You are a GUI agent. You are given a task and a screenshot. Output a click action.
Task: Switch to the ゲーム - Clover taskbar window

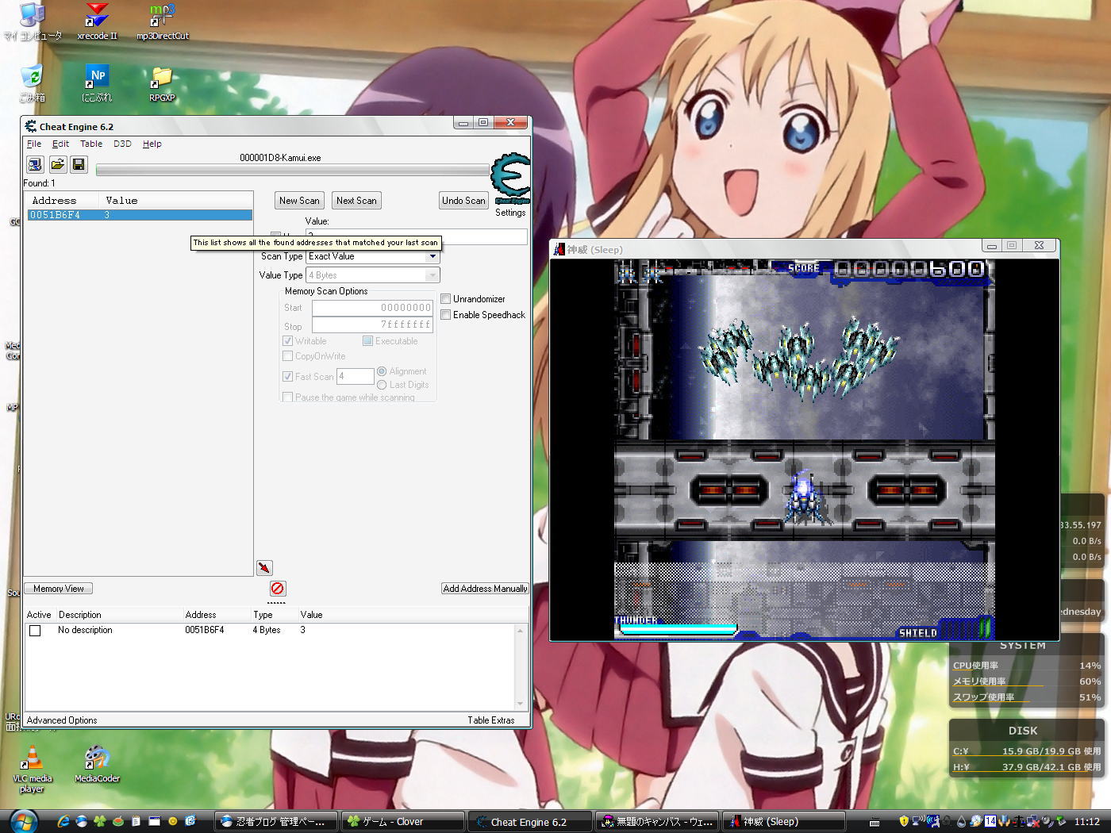click(x=402, y=822)
